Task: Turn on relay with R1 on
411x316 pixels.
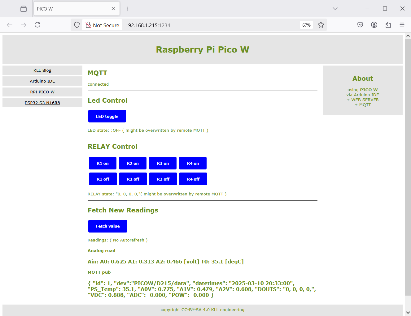Action: [103, 163]
